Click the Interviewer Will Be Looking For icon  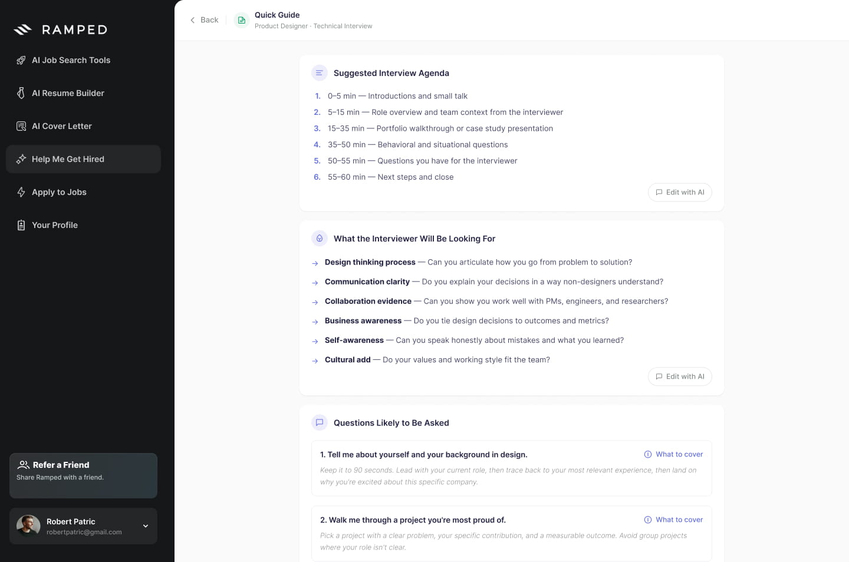(319, 238)
